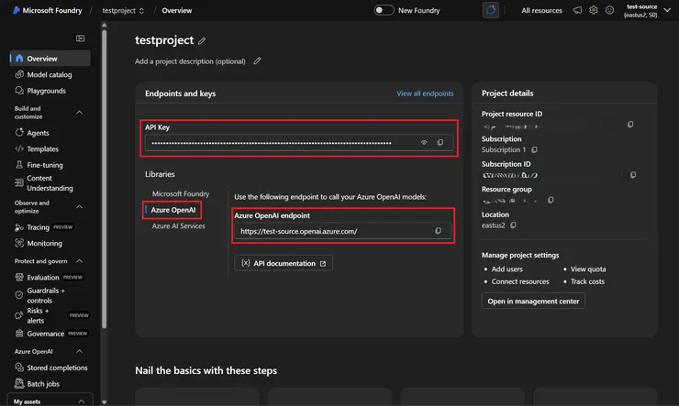Click the feedback smiley face icon
This screenshot has width=679, height=406.
pos(610,10)
